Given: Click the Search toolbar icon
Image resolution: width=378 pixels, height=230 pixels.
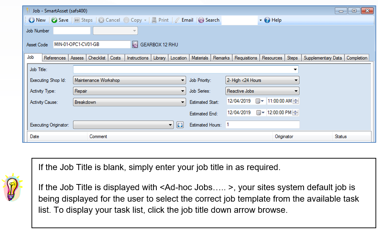Looking at the screenshot, I should (201, 20).
